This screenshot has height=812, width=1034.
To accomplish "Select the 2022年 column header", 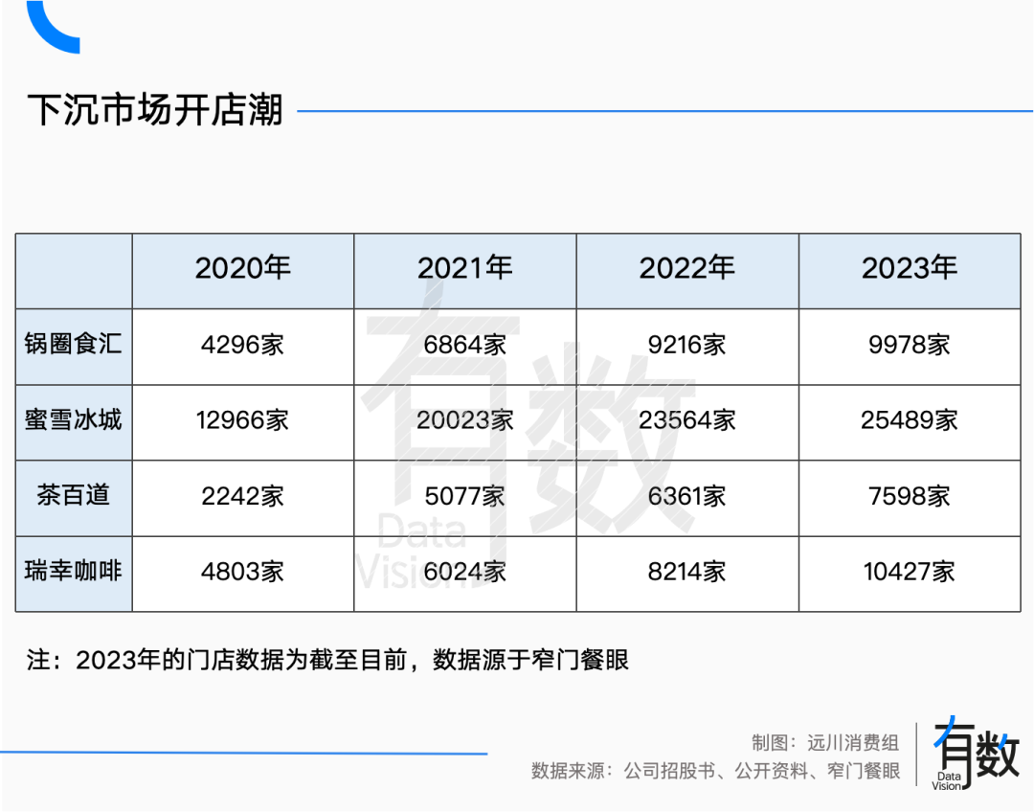I will click(687, 270).
